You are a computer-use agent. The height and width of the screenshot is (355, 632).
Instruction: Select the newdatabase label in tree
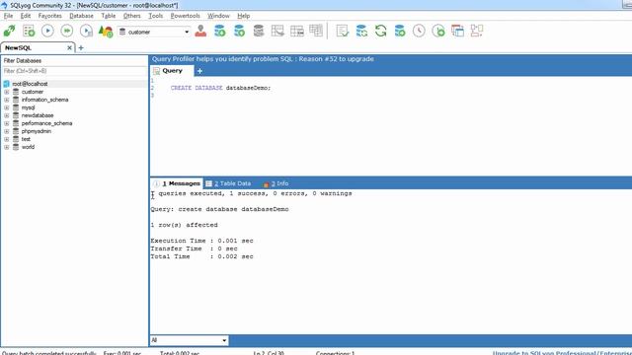coord(38,115)
